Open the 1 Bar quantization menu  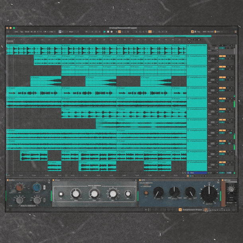pyautogui.click(x=52, y=32)
